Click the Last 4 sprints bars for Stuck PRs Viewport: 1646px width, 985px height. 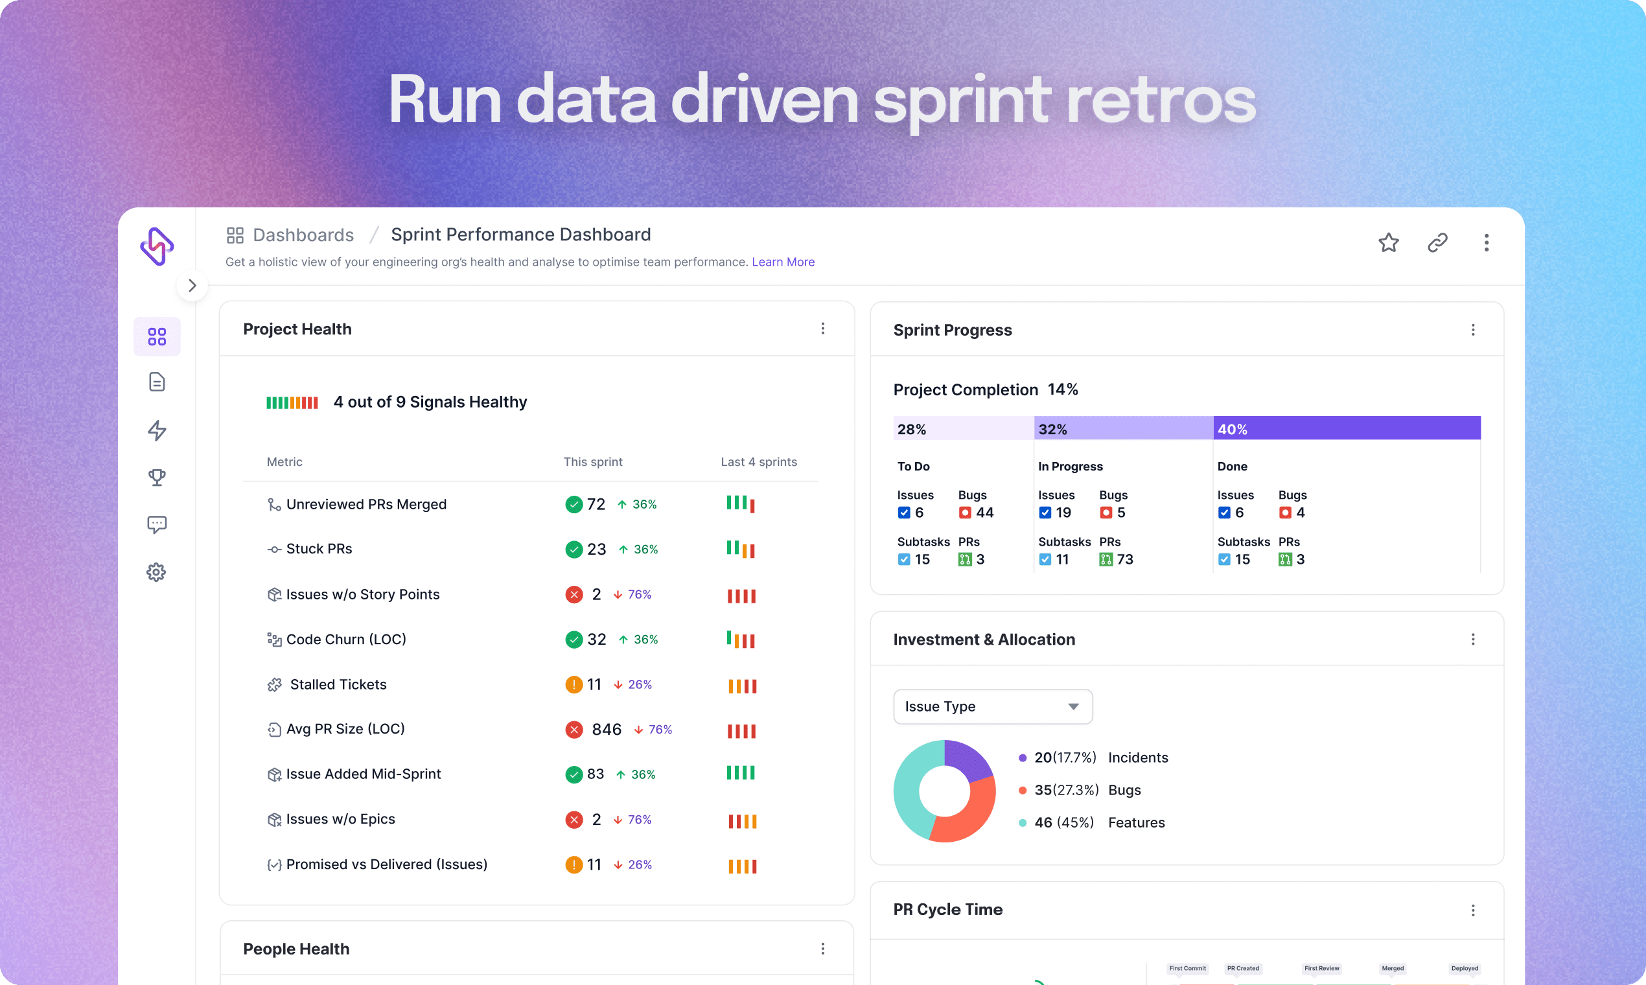coord(741,549)
